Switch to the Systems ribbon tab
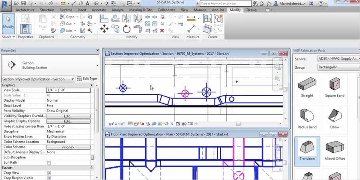 pos(66,10)
